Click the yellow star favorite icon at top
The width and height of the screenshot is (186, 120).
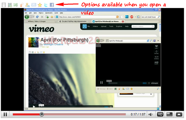(x=40, y=5)
